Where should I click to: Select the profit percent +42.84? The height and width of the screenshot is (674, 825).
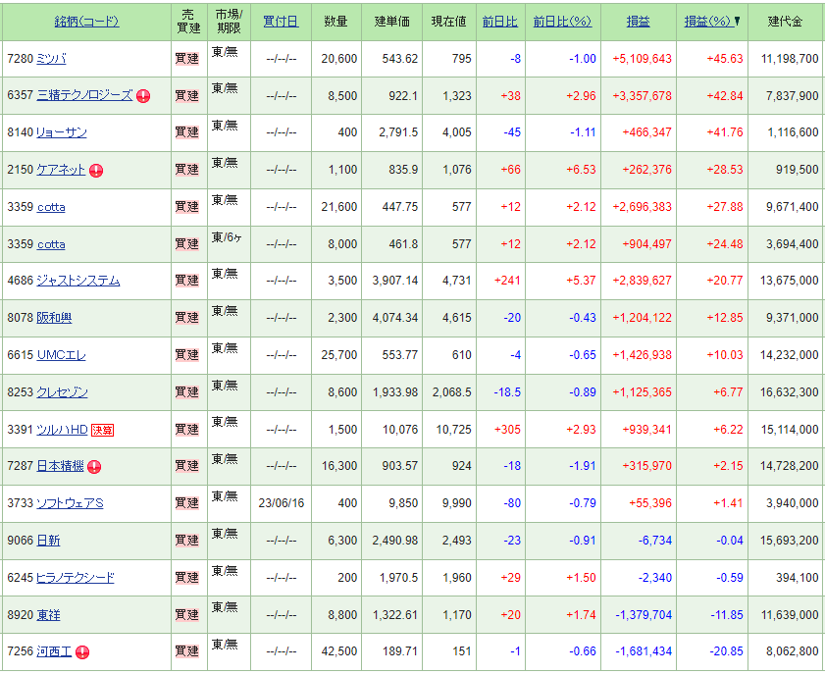[x=725, y=96]
